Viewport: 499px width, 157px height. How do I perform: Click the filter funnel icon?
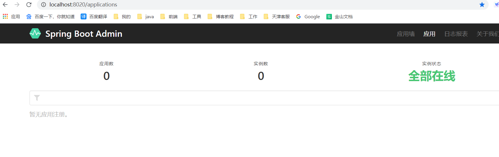click(x=37, y=98)
